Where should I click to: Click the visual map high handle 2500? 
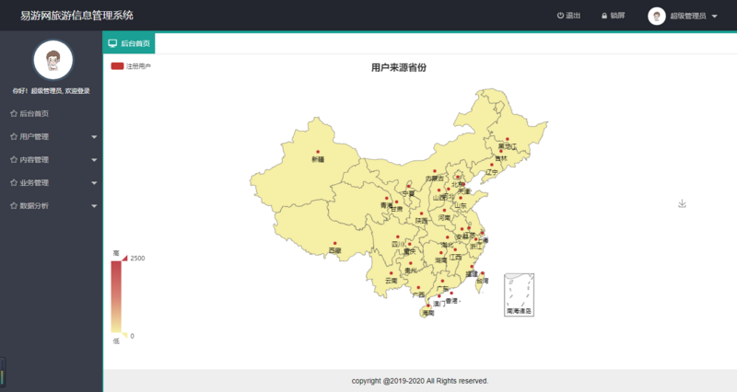tap(125, 259)
